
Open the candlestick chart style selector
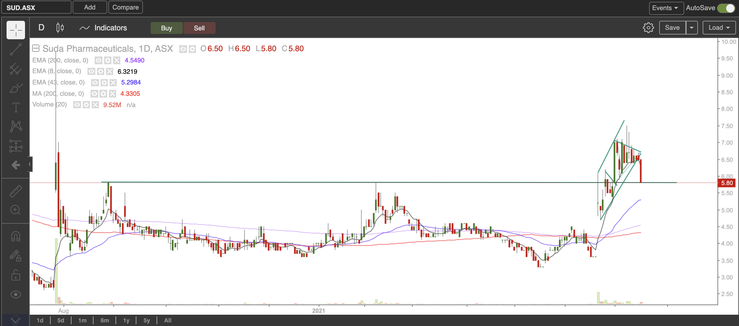(x=60, y=28)
